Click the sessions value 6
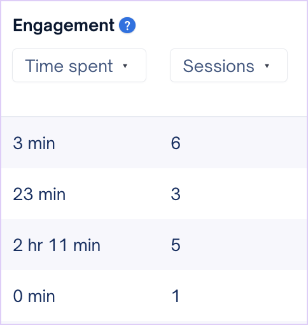This screenshot has height=325, width=308. (x=176, y=143)
